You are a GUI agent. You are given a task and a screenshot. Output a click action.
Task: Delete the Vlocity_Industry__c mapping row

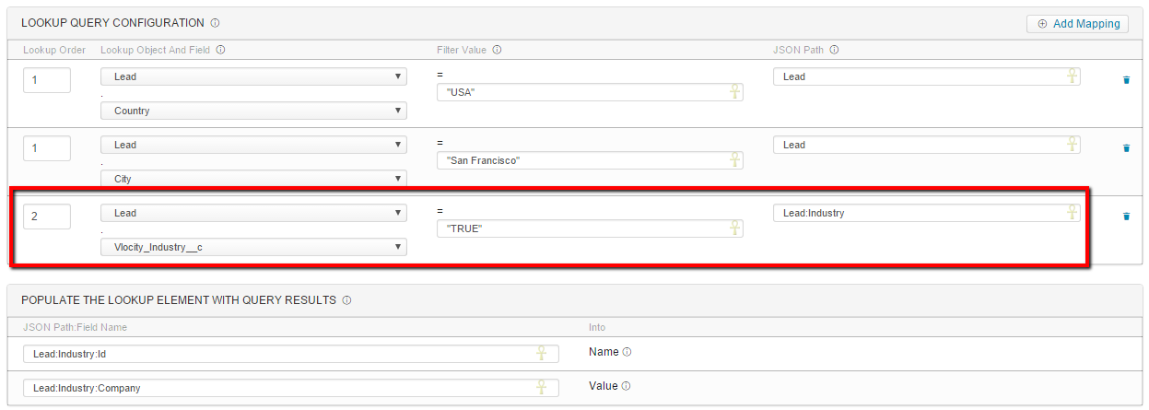point(1126,217)
